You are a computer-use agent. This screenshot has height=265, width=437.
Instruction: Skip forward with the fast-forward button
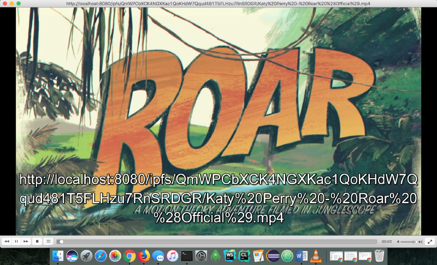pyautogui.click(x=26, y=242)
